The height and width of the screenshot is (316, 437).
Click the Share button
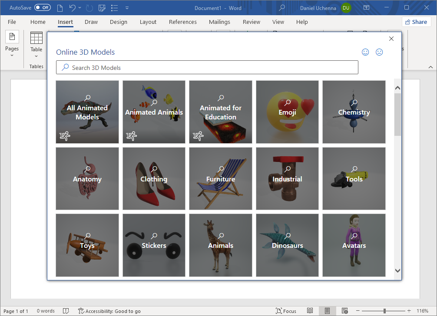click(x=416, y=21)
